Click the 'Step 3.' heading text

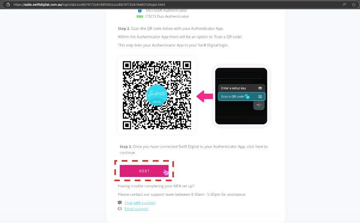pos(126,147)
